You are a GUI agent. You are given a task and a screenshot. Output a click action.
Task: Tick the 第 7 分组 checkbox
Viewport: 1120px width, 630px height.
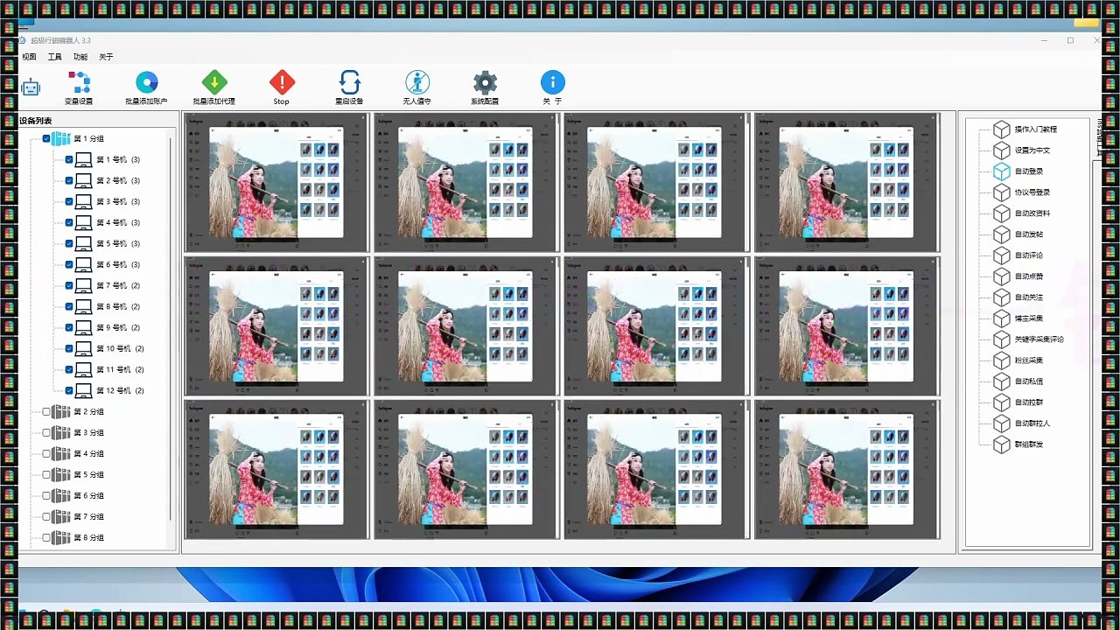[x=46, y=516]
